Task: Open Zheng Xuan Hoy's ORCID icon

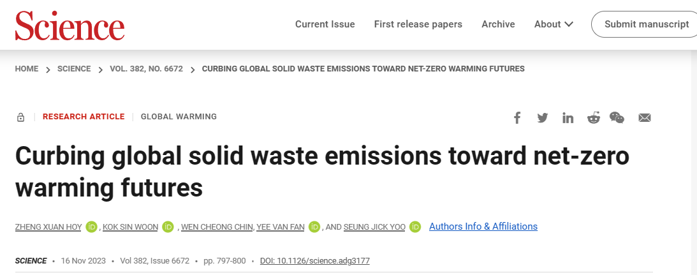Action: pyautogui.click(x=92, y=227)
